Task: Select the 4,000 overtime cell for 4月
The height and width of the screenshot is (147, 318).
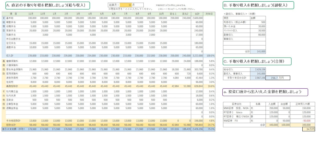Action: point(90,35)
